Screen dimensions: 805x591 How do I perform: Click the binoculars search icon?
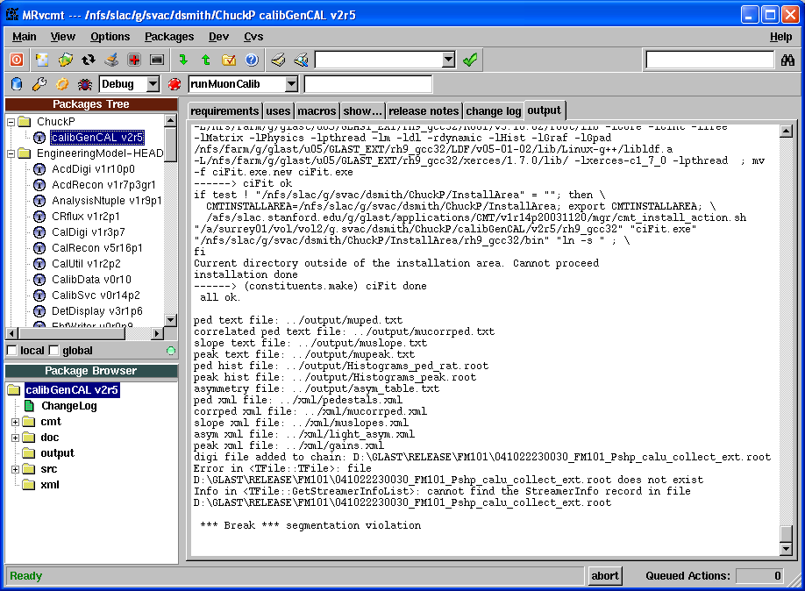click(x=787, y=61)
